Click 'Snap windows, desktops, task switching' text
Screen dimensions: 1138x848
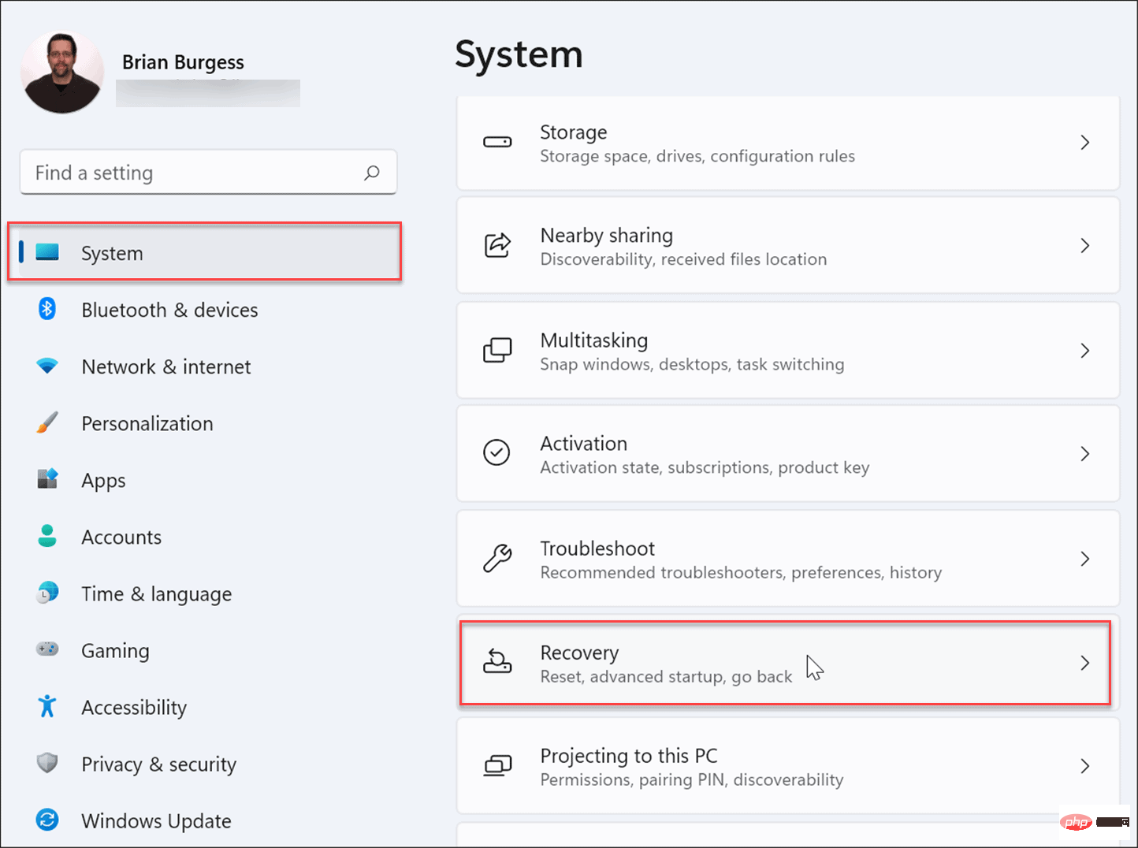click(692, 364)
